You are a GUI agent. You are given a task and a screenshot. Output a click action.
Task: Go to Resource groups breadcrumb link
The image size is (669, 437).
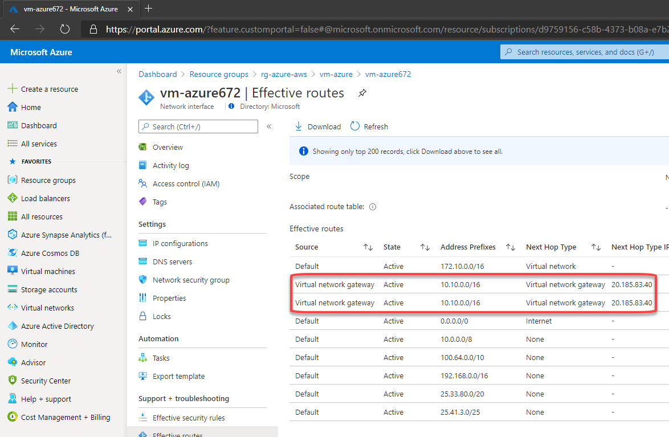[219, 74]
